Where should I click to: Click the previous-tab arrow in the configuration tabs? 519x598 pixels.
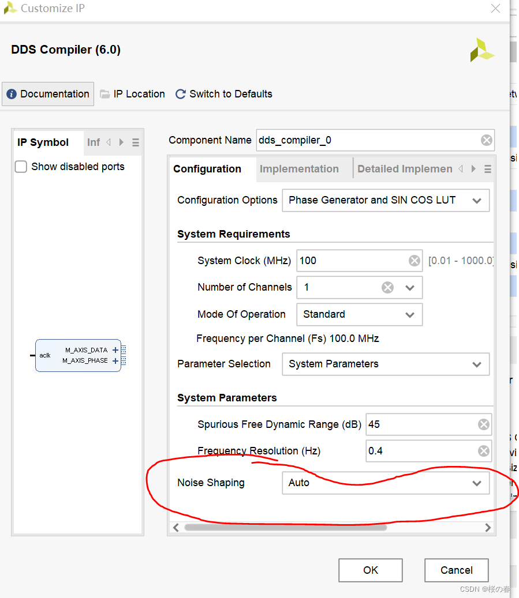tap(461, 169)
